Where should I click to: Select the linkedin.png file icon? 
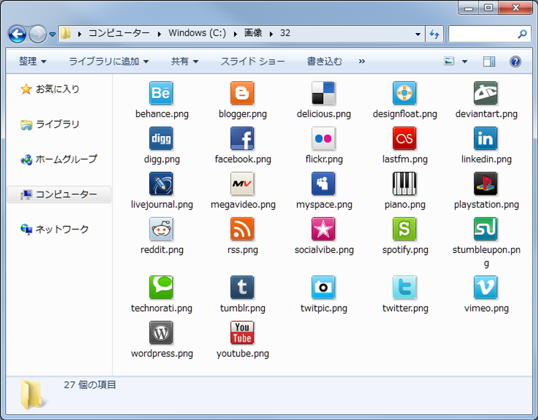point(485,138)
